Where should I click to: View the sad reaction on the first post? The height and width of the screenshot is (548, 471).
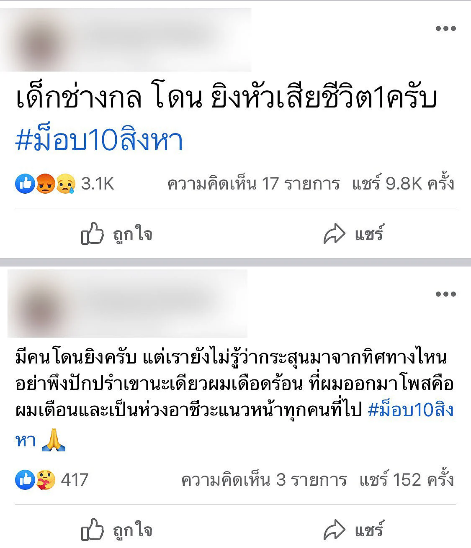(66, 184)
